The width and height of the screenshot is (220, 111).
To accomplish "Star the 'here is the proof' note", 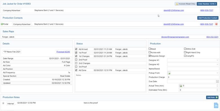I will [x=3, y=103].
